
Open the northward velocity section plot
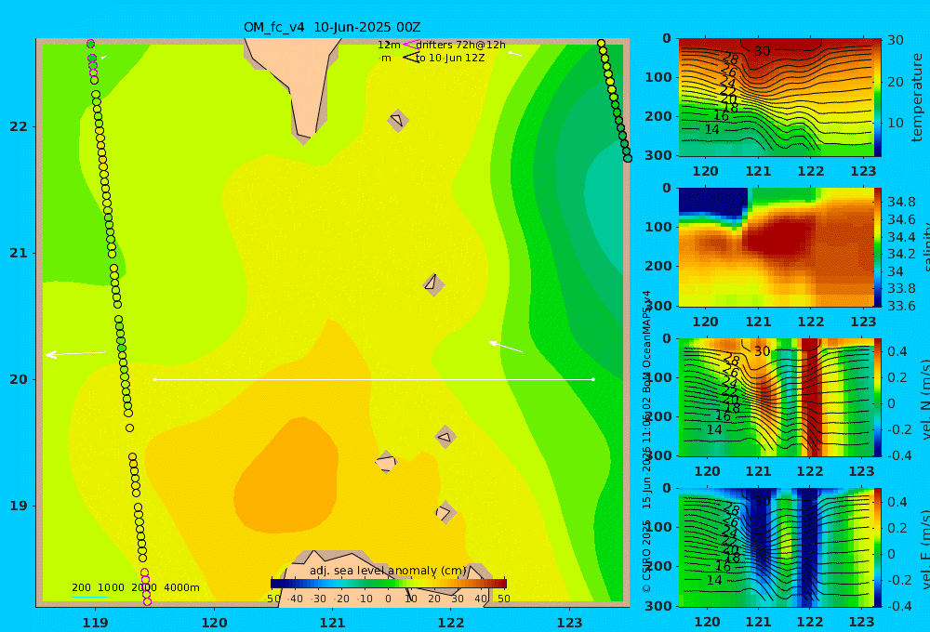(x=776, y=397)
